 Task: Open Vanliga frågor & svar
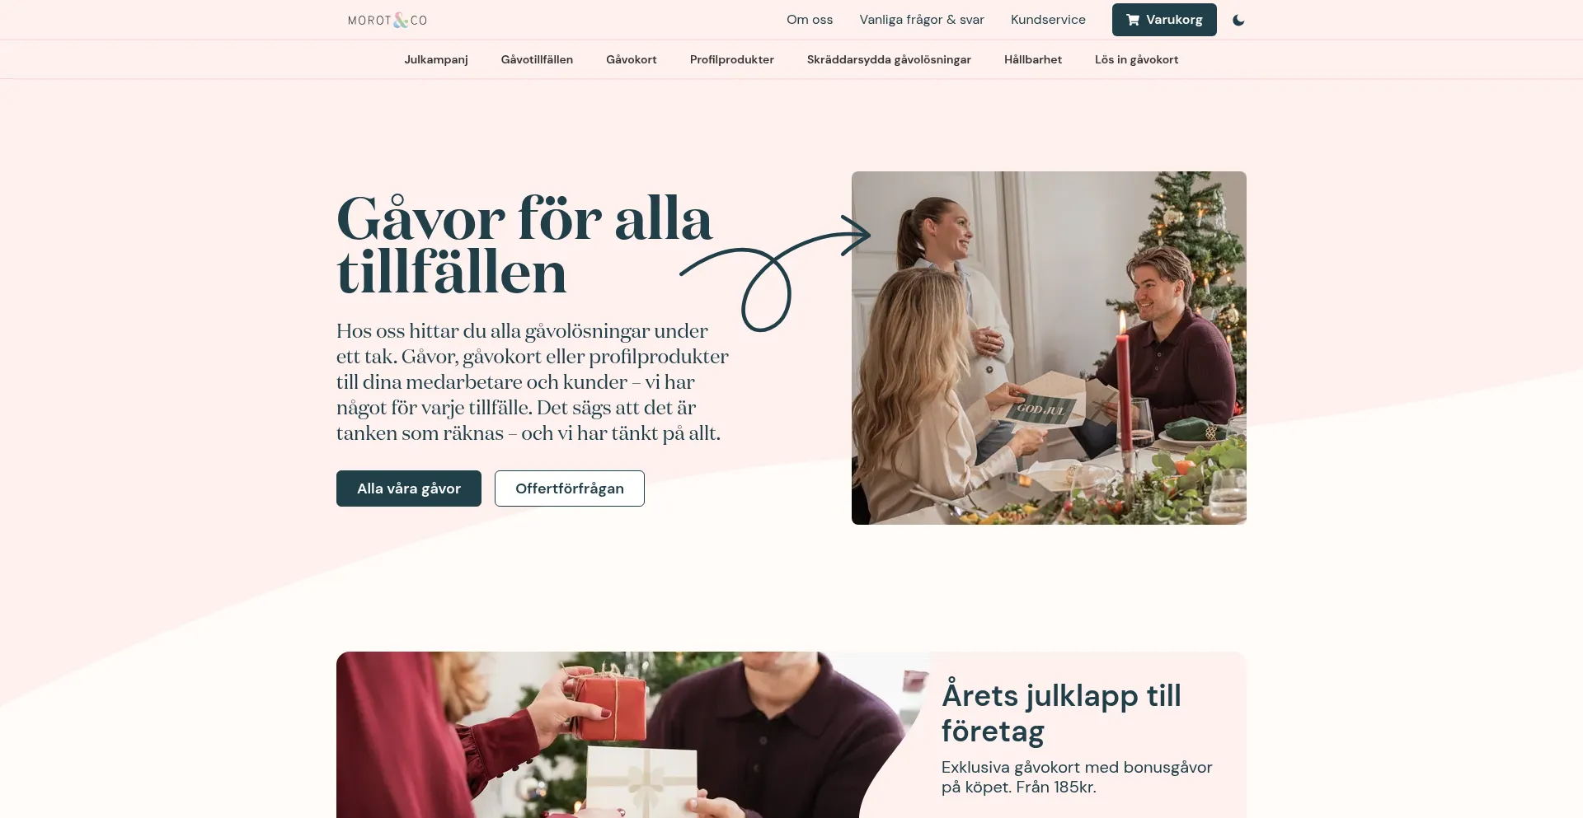click(x=922, y=20)
